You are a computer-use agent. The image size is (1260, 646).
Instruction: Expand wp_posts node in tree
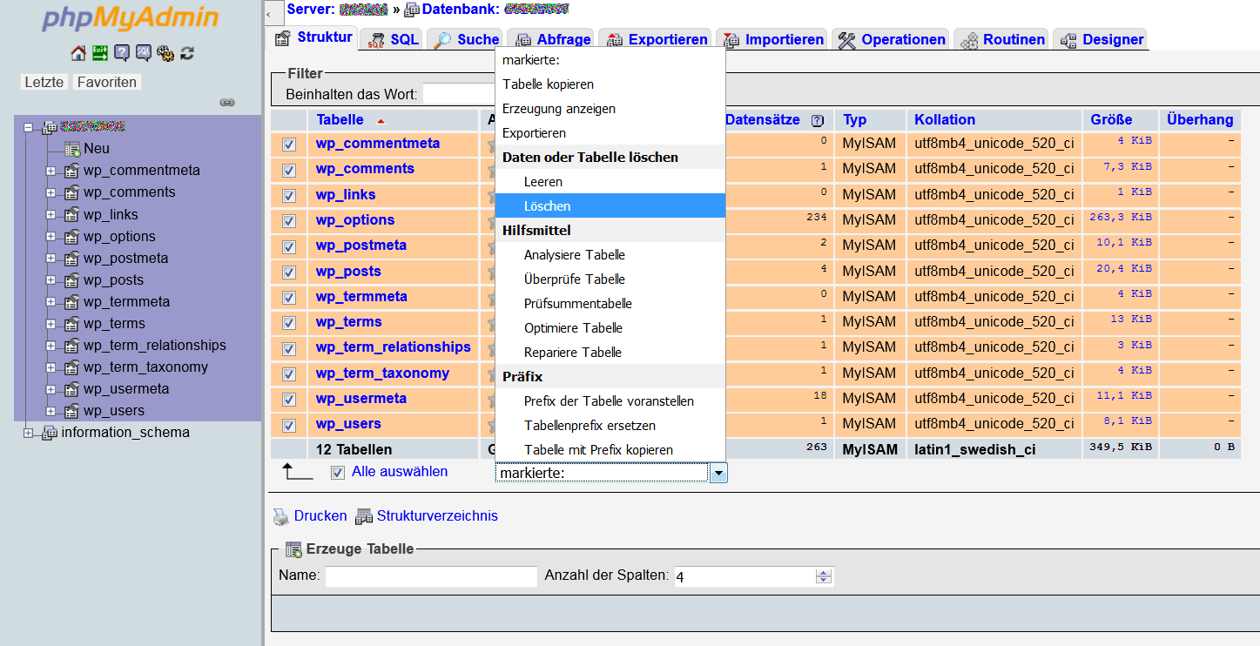tap(51, 279)
